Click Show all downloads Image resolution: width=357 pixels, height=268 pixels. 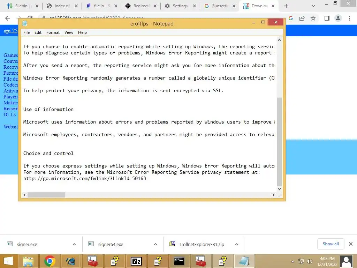tap(331, 244)
